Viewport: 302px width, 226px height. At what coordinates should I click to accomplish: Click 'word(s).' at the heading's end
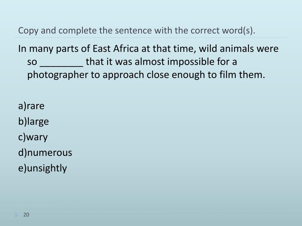click(238, 31)
